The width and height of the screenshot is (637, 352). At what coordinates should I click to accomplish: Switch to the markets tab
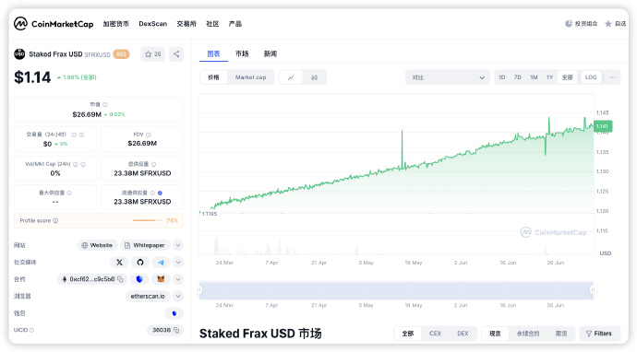pyautogui.click(x=242, y=54)
